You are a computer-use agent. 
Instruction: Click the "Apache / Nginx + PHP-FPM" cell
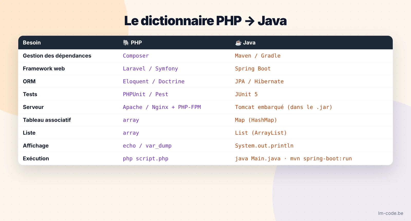pos(162,107)
